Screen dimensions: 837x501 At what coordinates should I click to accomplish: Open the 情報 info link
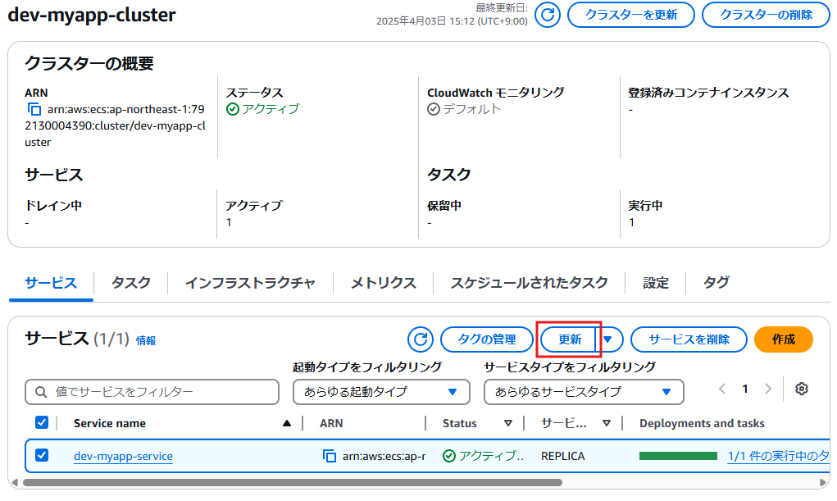click(146, 341)
